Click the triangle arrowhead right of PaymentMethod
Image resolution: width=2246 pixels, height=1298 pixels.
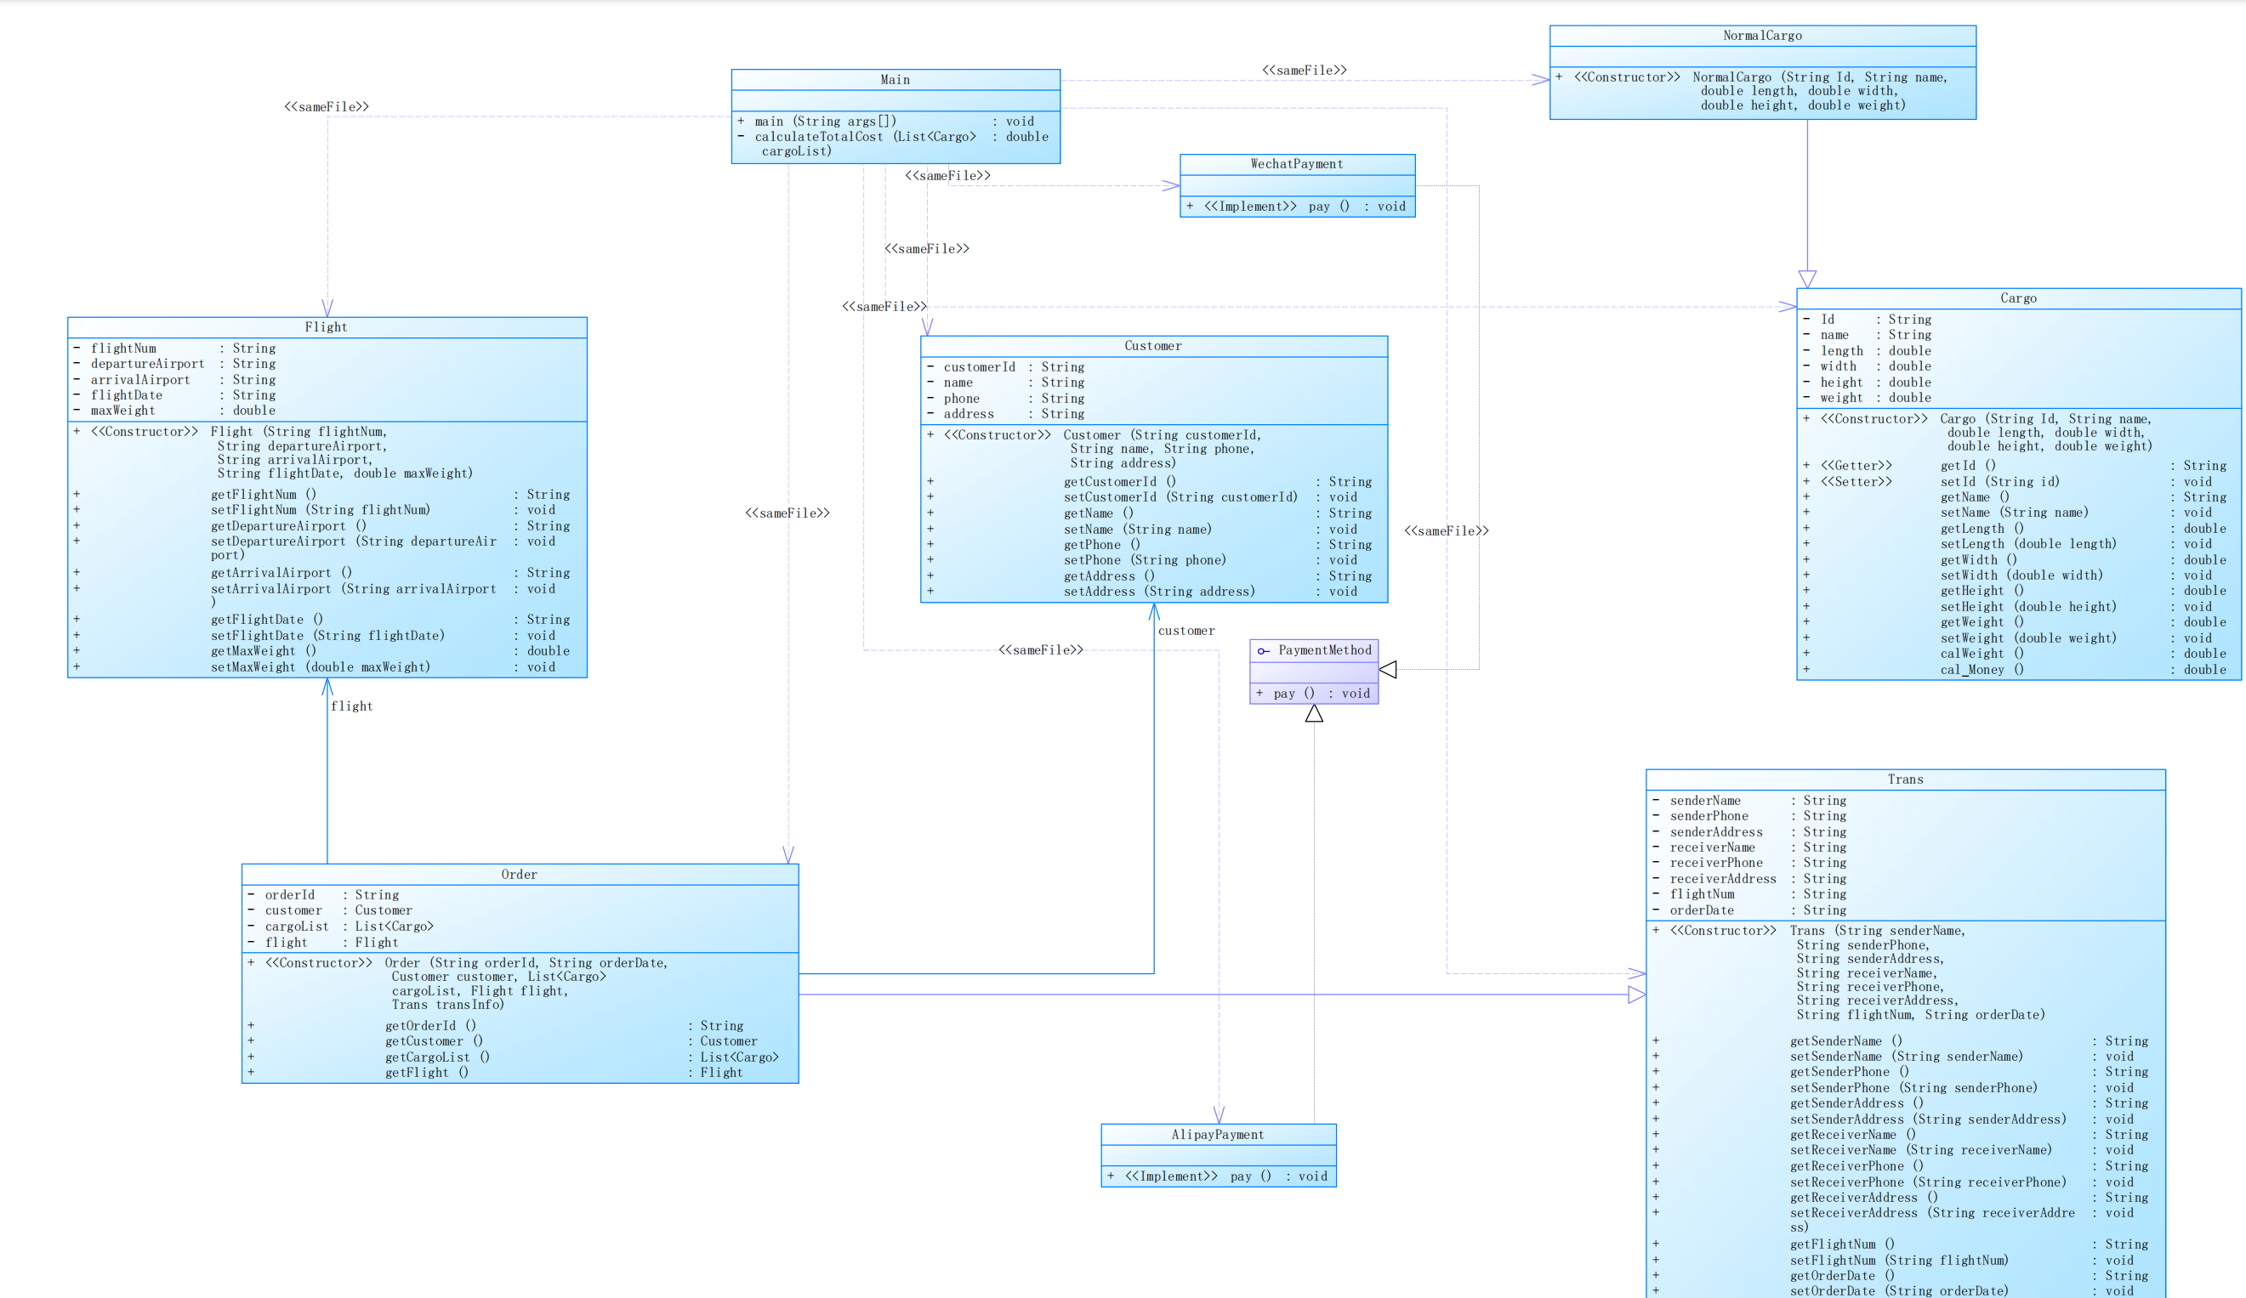coord(1388,669)
